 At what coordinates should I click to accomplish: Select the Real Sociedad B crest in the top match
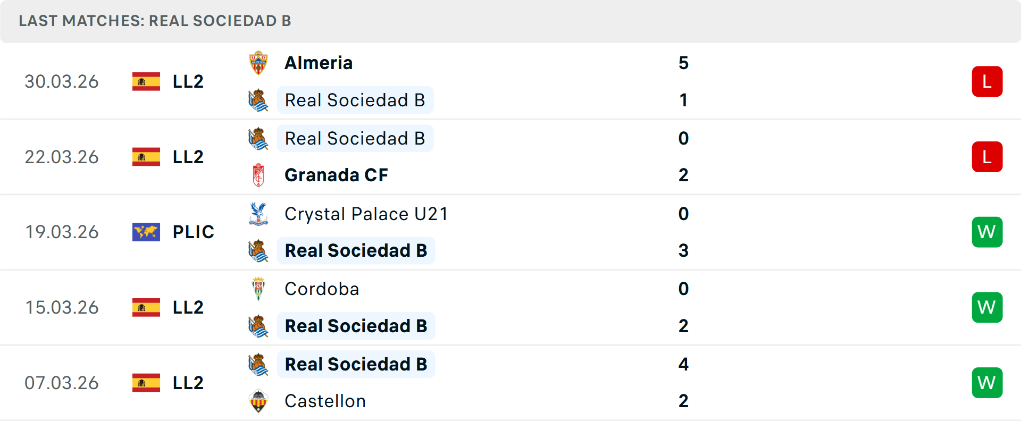[x=258, y=100]
